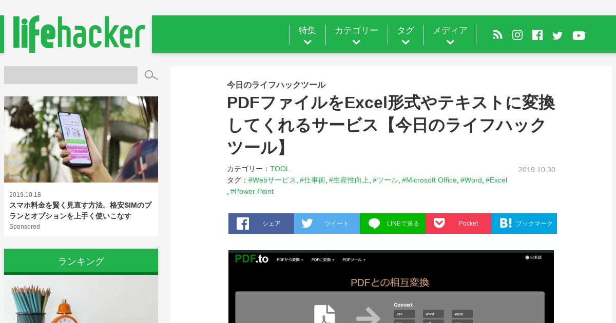Click the search magnifier icon
Image resolution: width=616 pixels, height=323 pixels.
tap(151, 75)
